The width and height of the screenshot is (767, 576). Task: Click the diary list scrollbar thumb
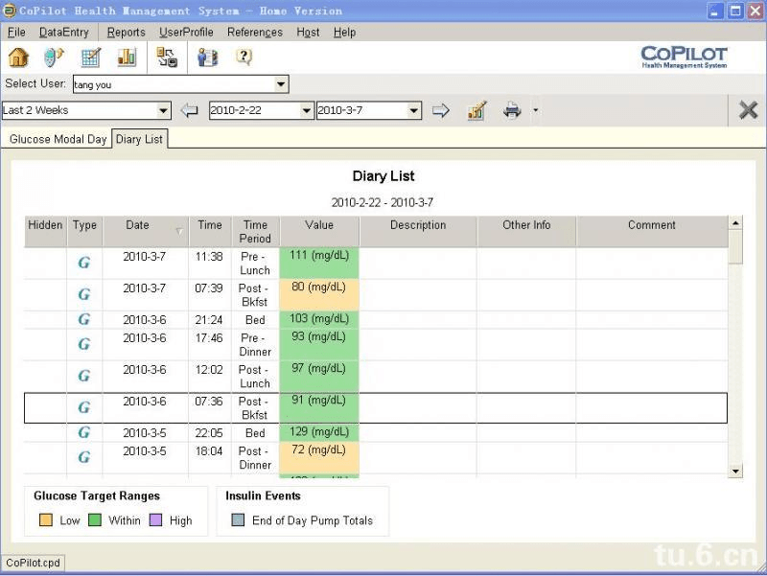735,247
